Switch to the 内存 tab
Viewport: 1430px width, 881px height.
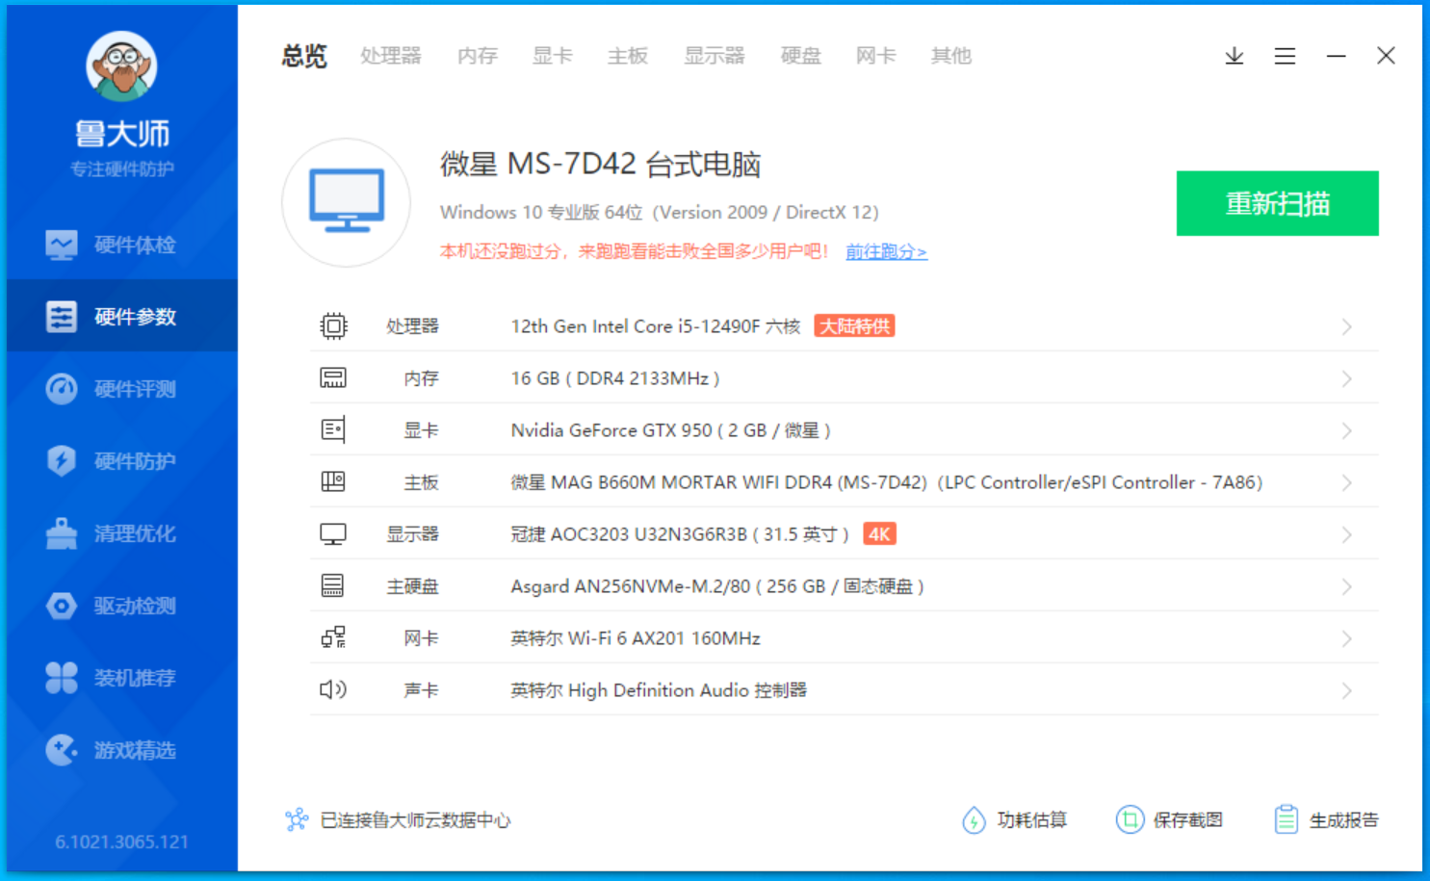point(477,56)
